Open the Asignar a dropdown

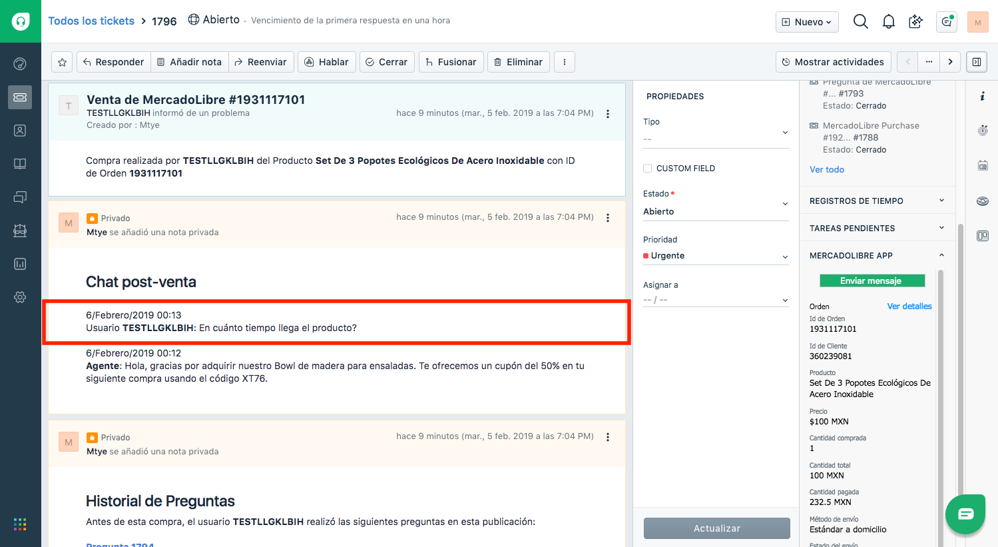(716, 300)
